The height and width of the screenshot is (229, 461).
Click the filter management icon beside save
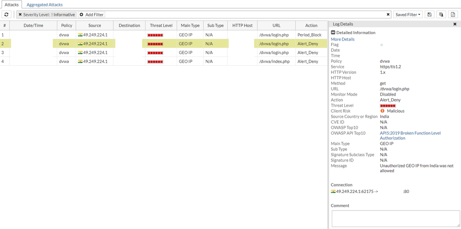tap(441, 14)
